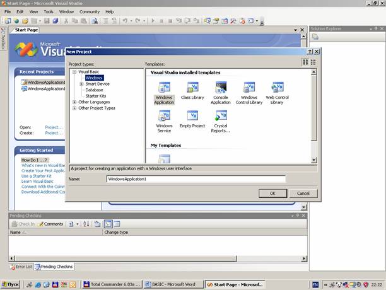
Task: Select the Windows project type
Action: coord(94,78)
